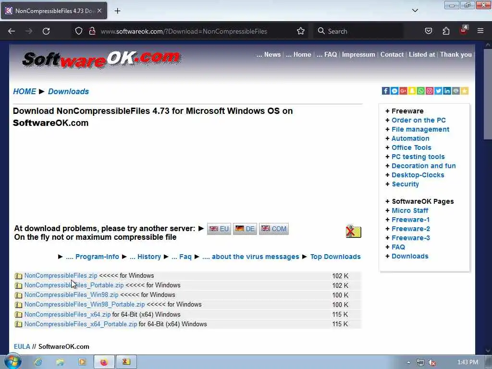Share page on Facebook icon

pos(386,91)
